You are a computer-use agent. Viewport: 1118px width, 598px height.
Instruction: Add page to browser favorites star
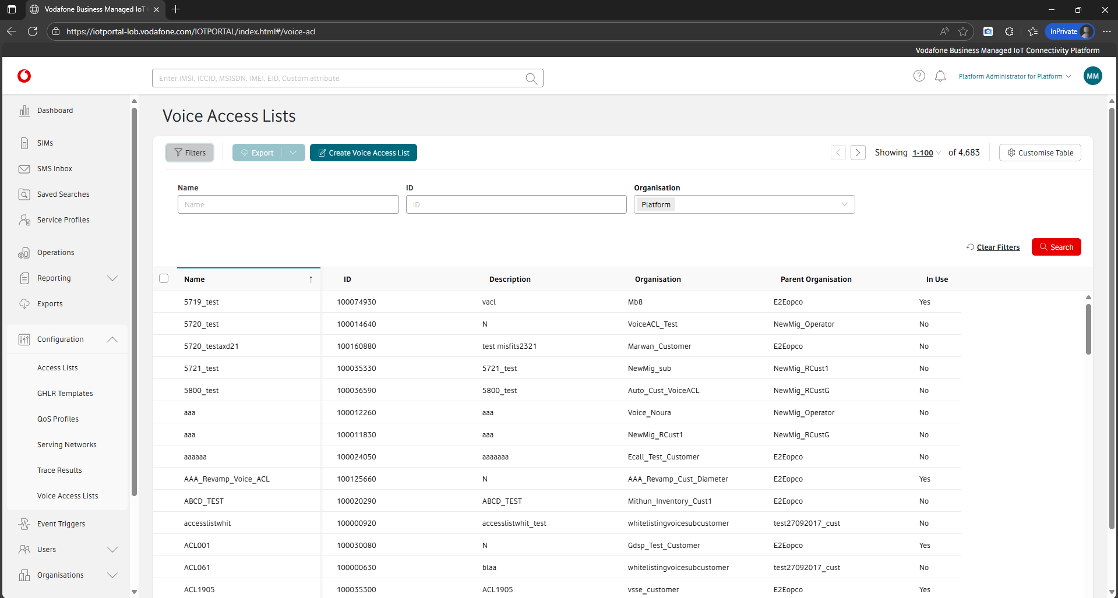[x=963, y=31]
